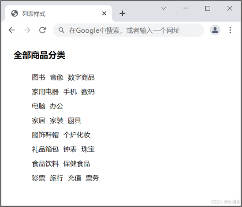Close the 列表样式 tab

pyautogui.click(x=104, y=13)
